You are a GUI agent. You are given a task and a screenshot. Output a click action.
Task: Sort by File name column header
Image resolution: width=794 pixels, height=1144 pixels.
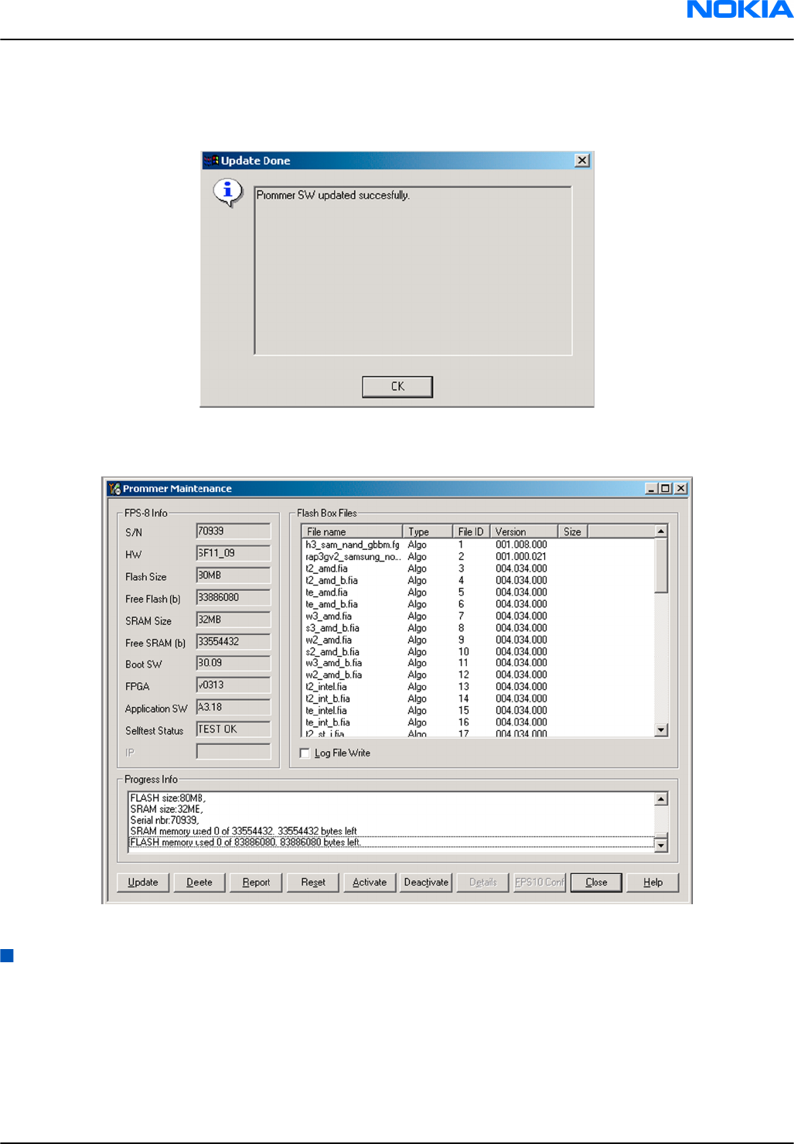(353, 531)
